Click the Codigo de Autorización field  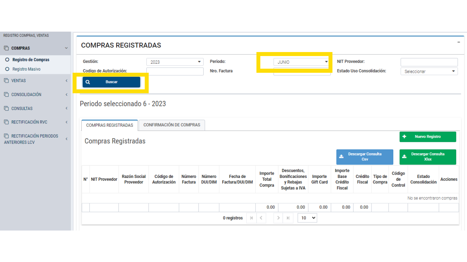point(174,72)
